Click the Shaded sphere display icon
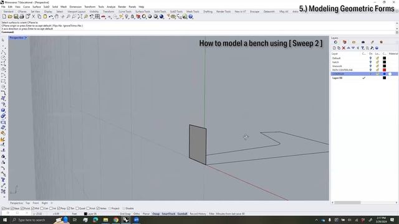 (150, 17)
